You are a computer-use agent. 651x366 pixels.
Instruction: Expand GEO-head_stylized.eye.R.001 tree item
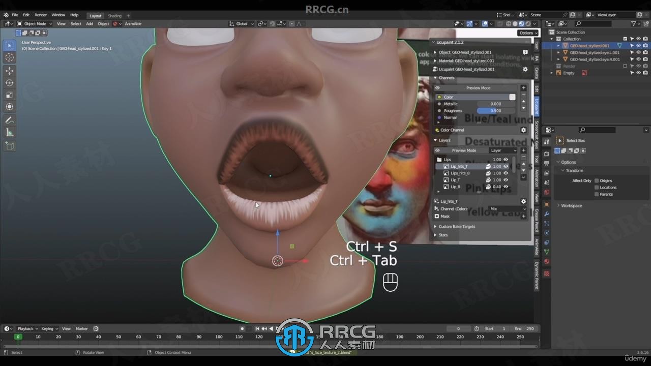click(x=558, y=59)
